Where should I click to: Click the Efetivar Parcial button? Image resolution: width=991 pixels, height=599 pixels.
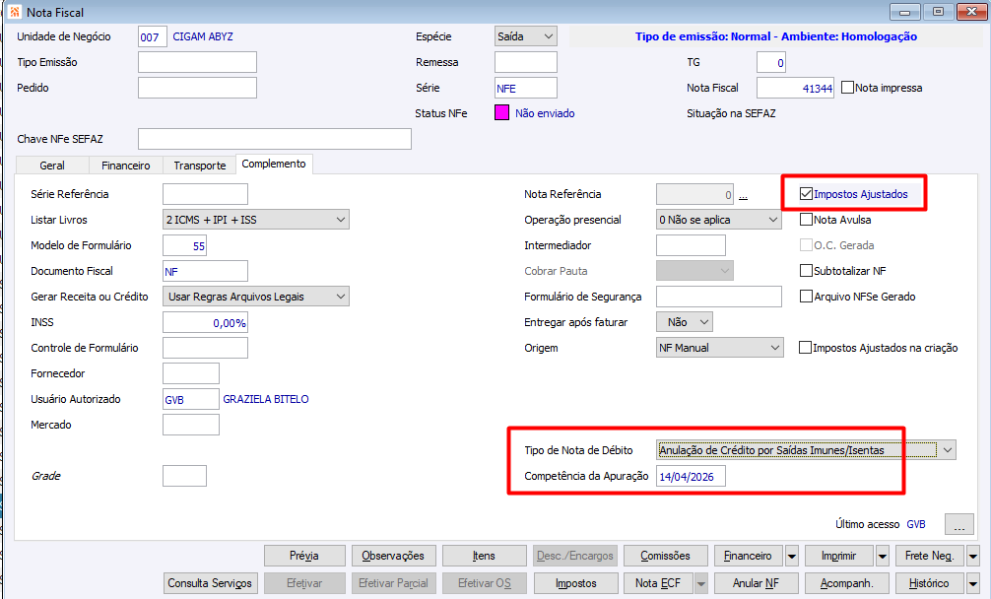tap(393, 583)
